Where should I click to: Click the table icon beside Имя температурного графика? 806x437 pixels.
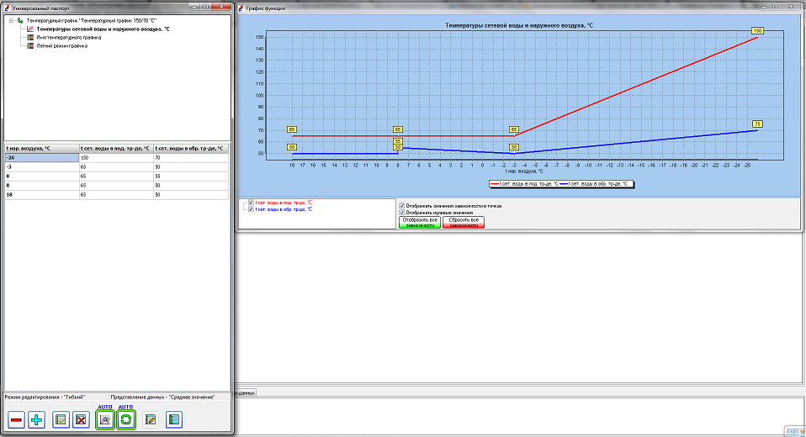pos(30,38)
